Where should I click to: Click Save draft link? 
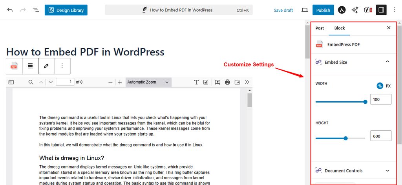[x=283, y=10]
